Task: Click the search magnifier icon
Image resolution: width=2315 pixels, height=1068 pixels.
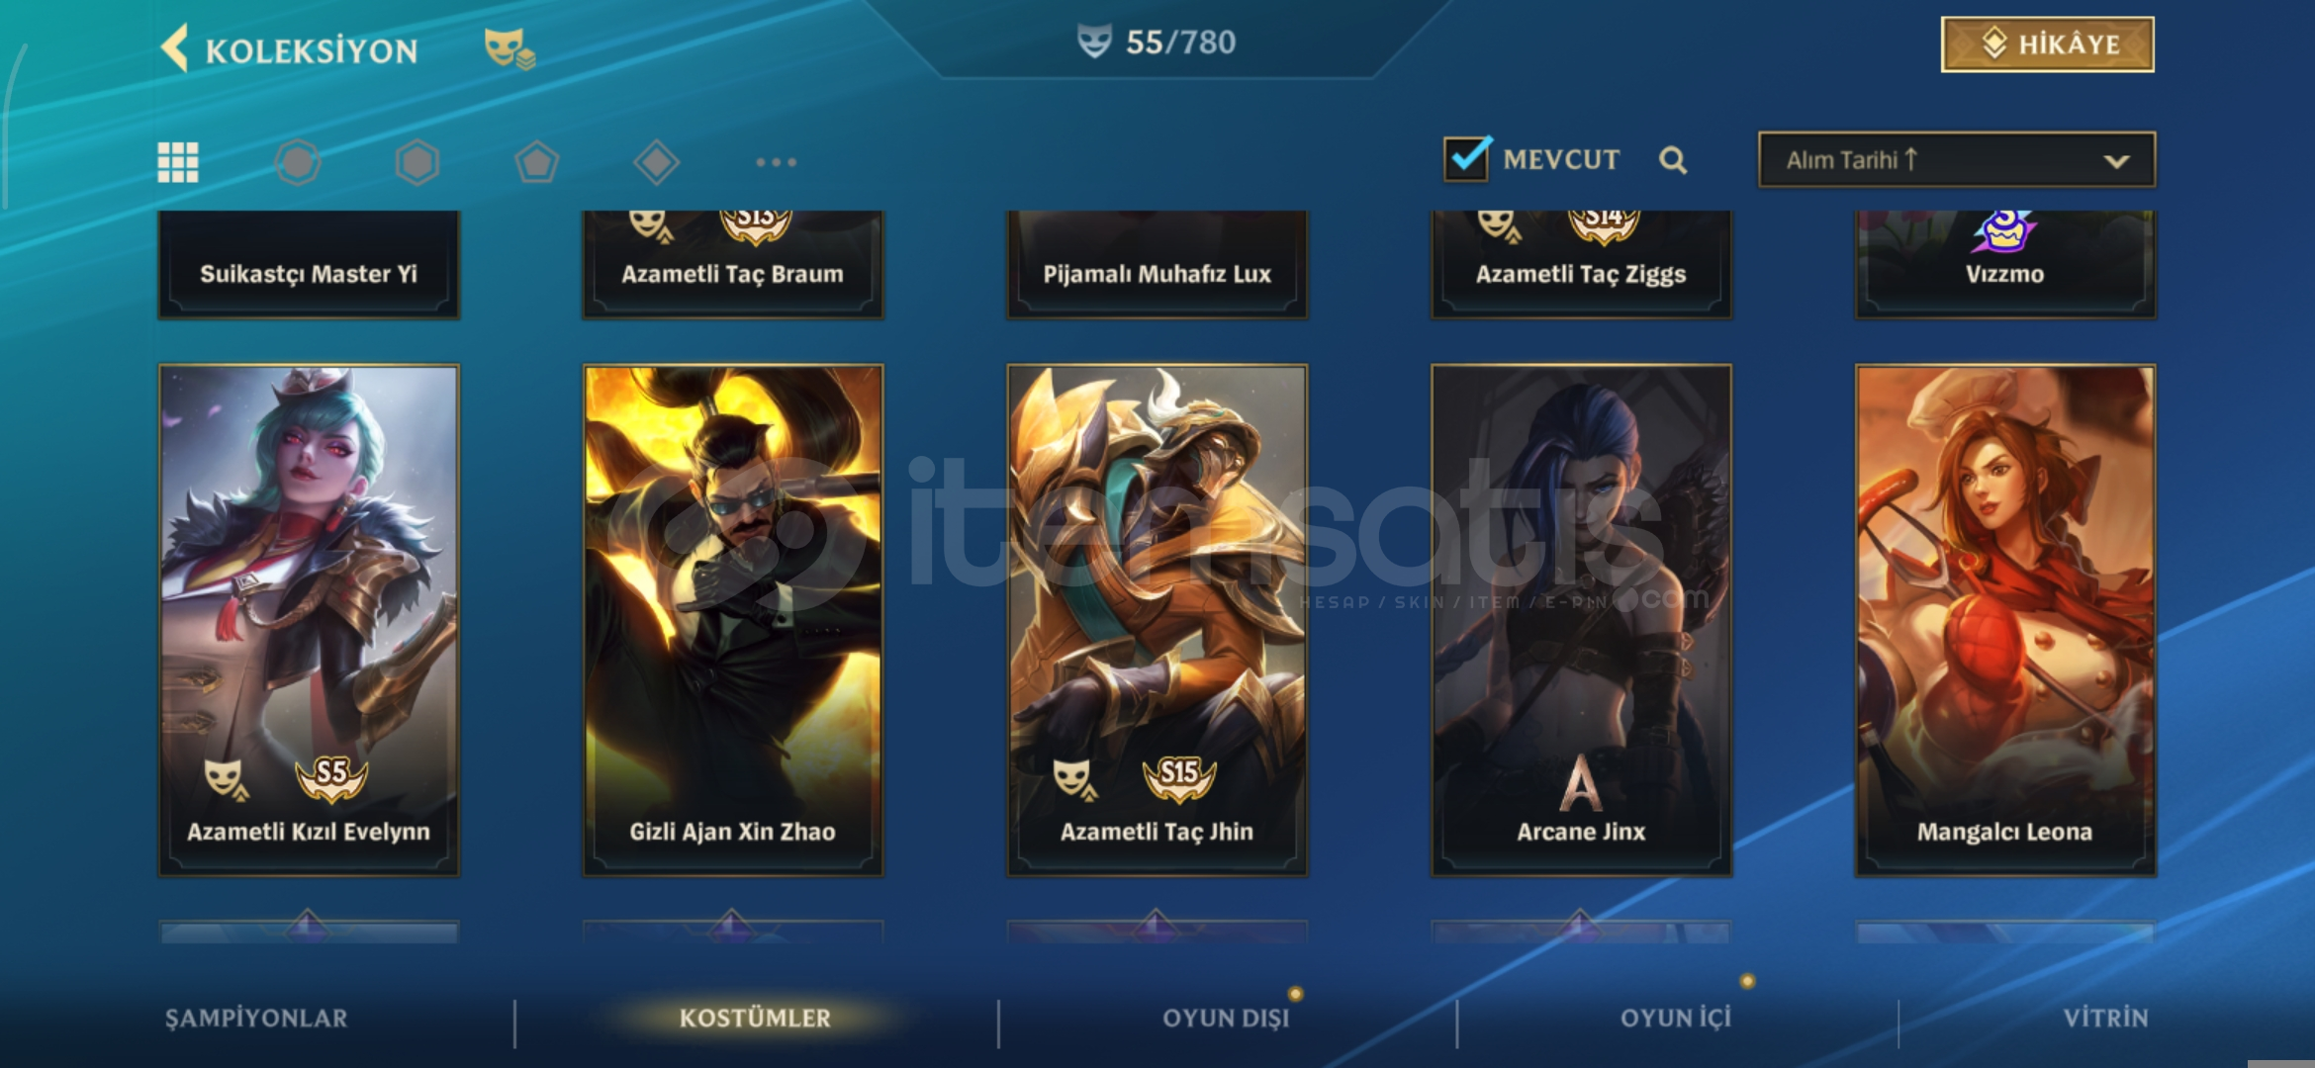Action: 1673,160
